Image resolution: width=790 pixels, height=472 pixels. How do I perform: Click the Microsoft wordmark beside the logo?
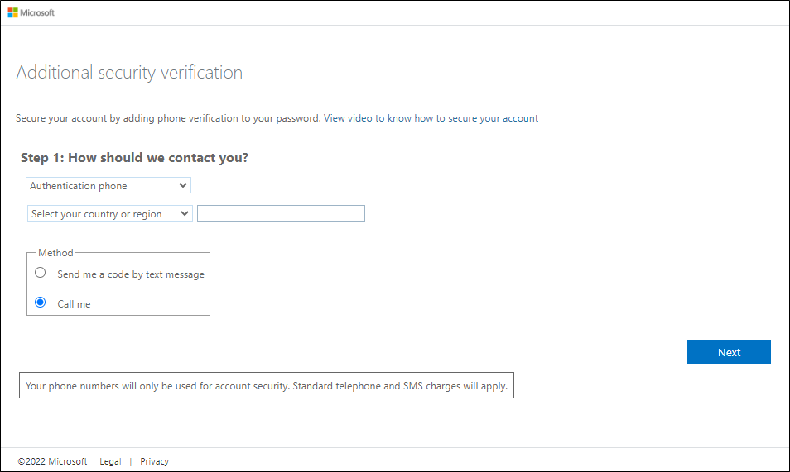(x=37, y=12)
